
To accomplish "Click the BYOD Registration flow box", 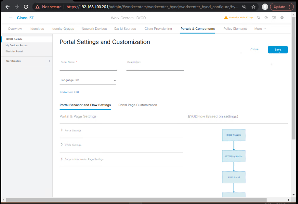I will click(x=234, y=156).
